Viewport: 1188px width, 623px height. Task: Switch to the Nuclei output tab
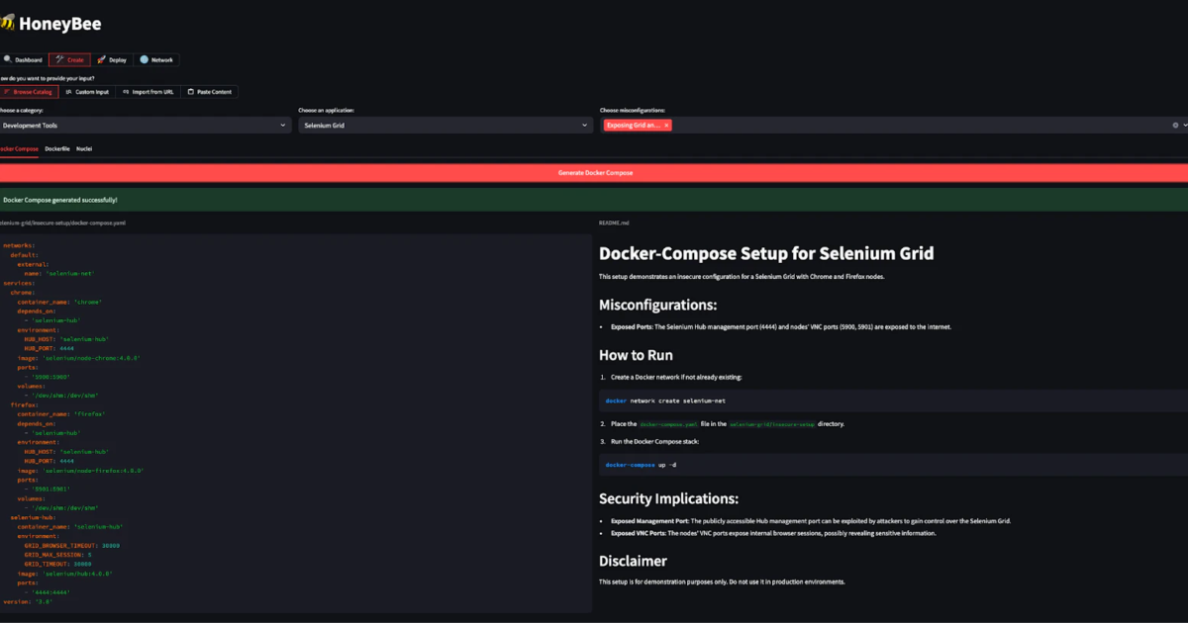(84, 148)
